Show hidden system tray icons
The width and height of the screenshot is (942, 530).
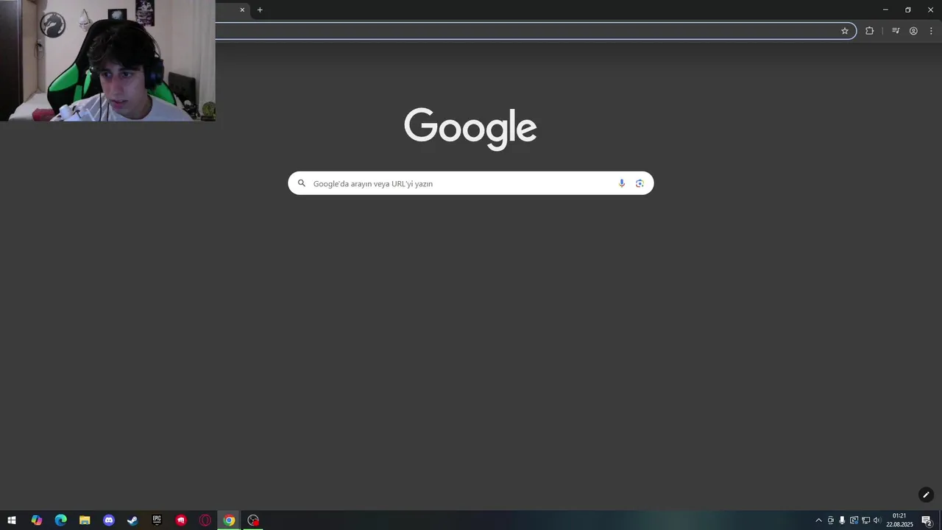click(x=818, y=520)
